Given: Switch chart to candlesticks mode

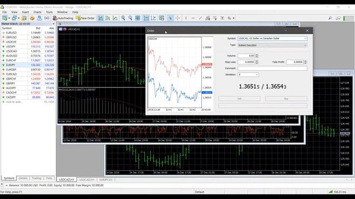Looking at the screenshot, I should pyautogui.click(x=108, y=18).
